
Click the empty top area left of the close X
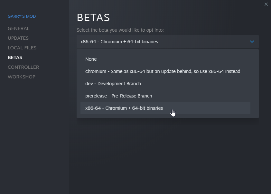(193, 6)
